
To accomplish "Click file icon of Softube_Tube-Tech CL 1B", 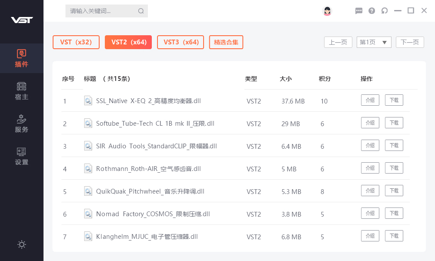I will [88, 123].
